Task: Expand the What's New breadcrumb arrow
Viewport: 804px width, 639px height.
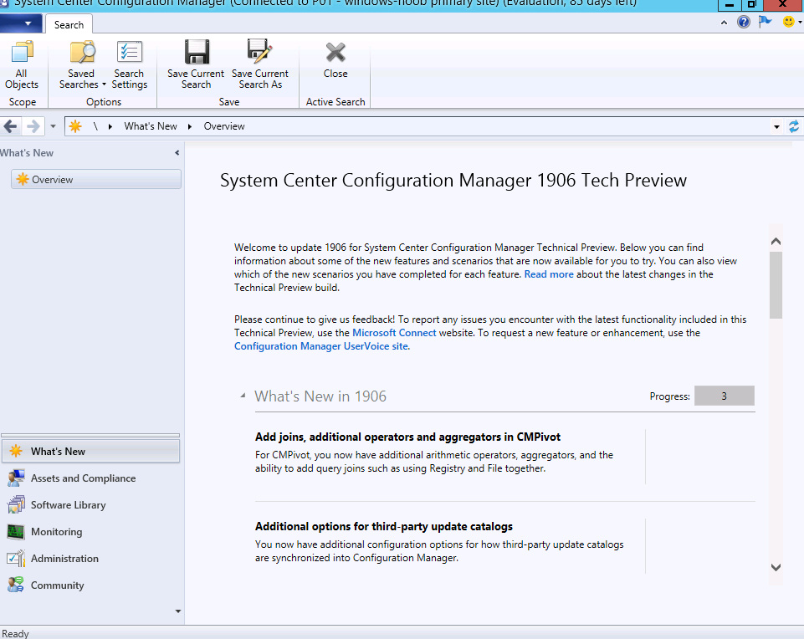Action: (x=190, y=126)
